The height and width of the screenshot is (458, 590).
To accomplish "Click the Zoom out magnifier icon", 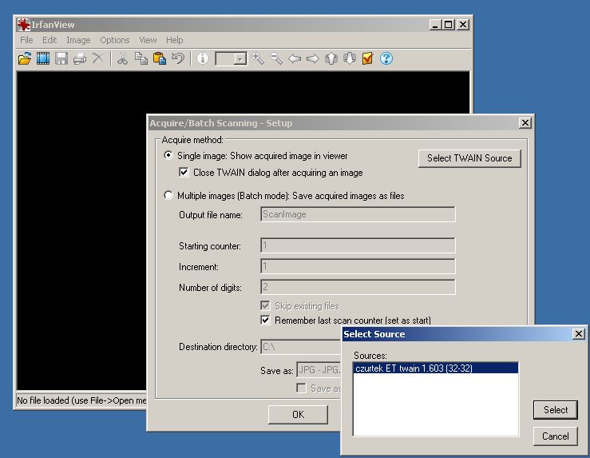I will coord(276,59).
